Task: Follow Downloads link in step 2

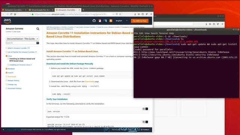Action: click(x=89, y=82)
